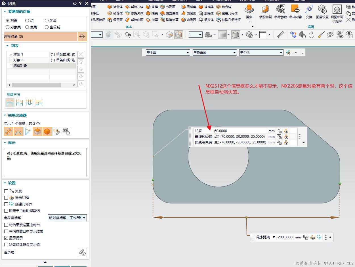The height and width of the screenshot is (267, 355).
Task: Click the list's horizontal scrollbar
Action: [36, 85]
